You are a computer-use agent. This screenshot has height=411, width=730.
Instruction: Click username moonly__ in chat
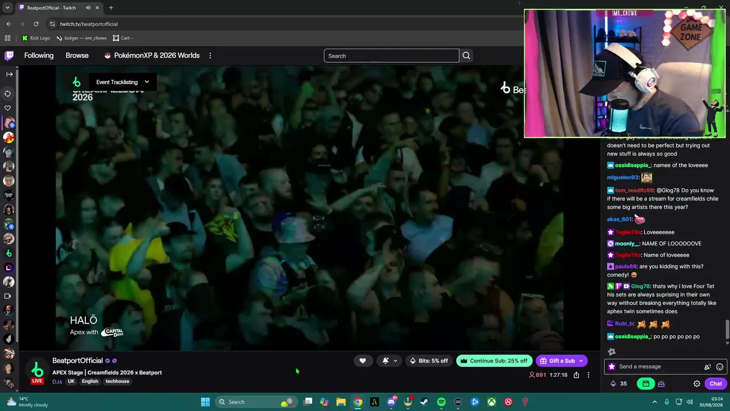coord(627,244)
